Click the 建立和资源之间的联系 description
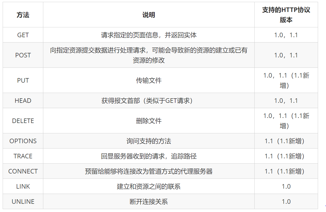 (x=149, y=186)
